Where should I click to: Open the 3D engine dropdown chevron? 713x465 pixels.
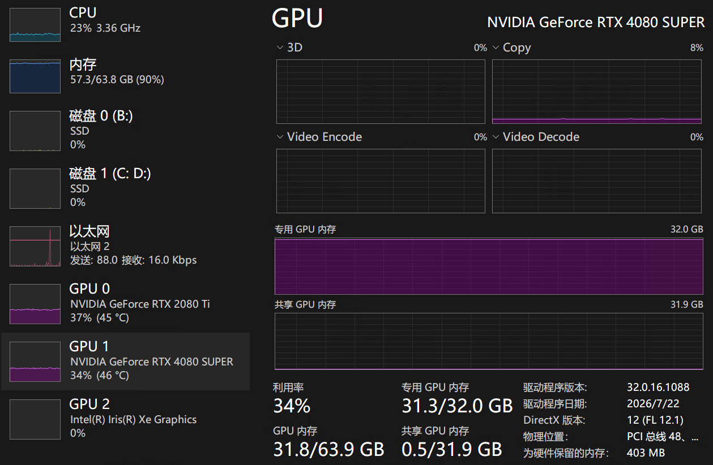[x=280, y=48]
